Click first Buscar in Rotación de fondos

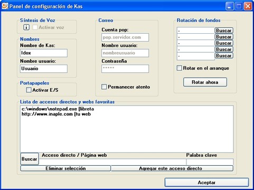click(224, 31)
